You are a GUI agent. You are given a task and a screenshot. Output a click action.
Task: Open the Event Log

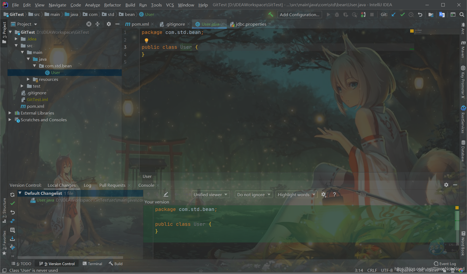tap(445, 264)
